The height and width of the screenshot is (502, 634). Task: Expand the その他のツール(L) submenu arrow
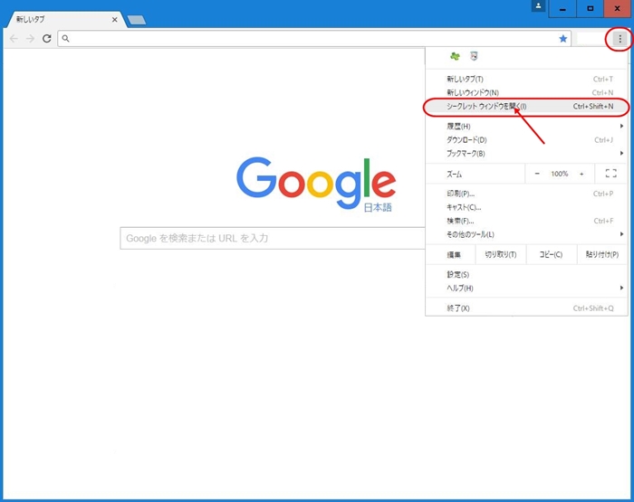click(621, 234)
